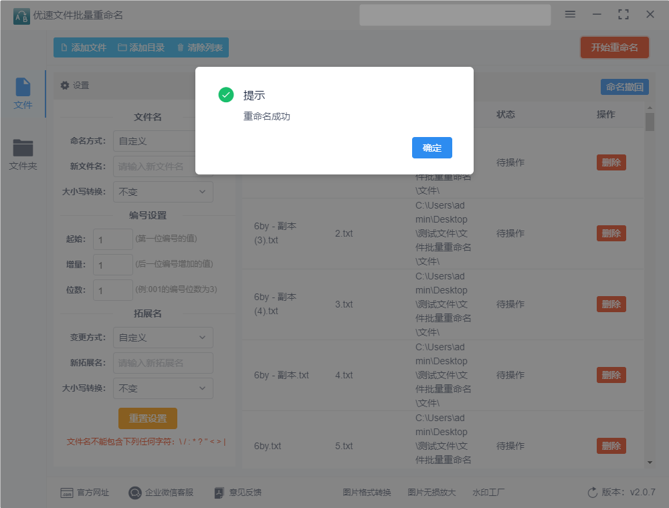Click the 意见反馈 feedback icon
Screen dimensions: 669x508
[x=219, y=493]
